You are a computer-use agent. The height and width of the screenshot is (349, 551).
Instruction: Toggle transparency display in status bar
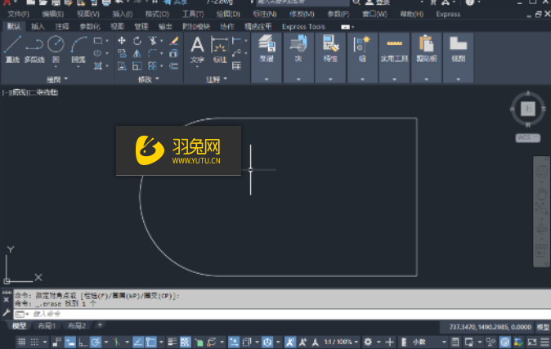tap(186, 342)
